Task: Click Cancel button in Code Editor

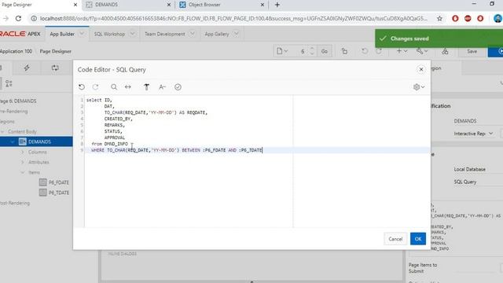Action: click(395, 239)
